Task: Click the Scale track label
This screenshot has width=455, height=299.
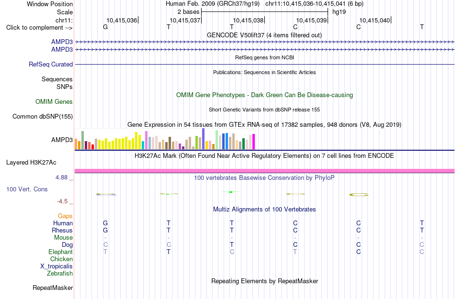Action: (x=65, y=12)
